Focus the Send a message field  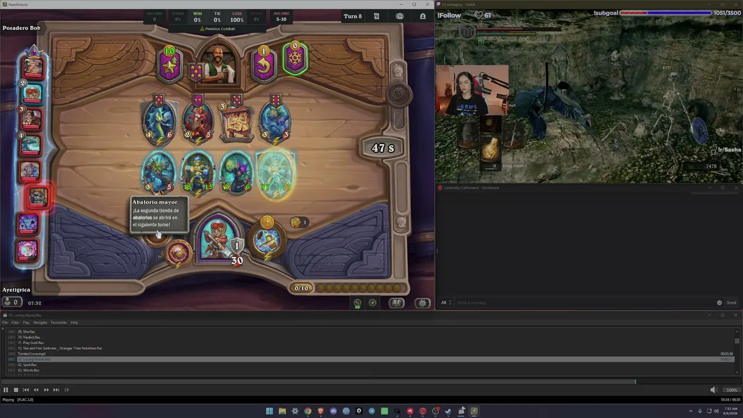point(585,302)
